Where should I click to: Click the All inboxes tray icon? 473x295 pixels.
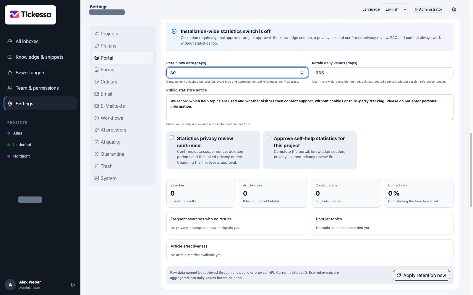point(10,41)
